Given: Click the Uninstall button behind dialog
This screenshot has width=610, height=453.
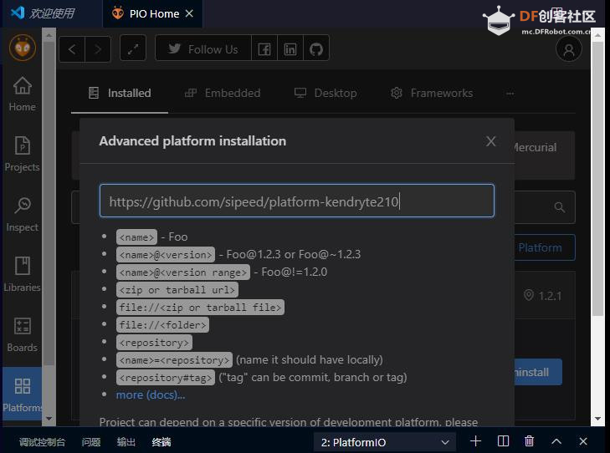Looking at the screenshot, I should (538, 372).
